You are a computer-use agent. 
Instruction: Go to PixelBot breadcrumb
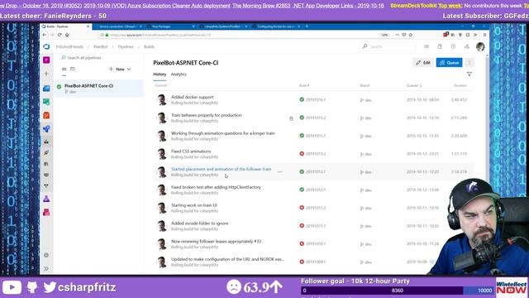coord(101,46)
